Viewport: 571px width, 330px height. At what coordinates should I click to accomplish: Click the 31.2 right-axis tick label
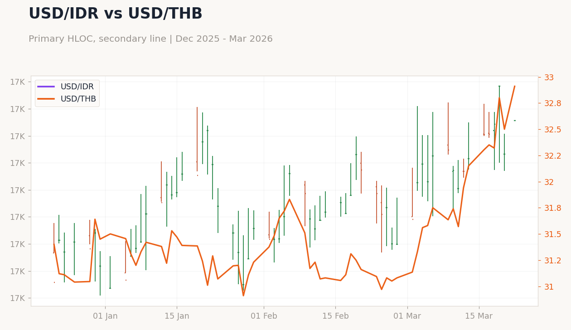(552, 261)
